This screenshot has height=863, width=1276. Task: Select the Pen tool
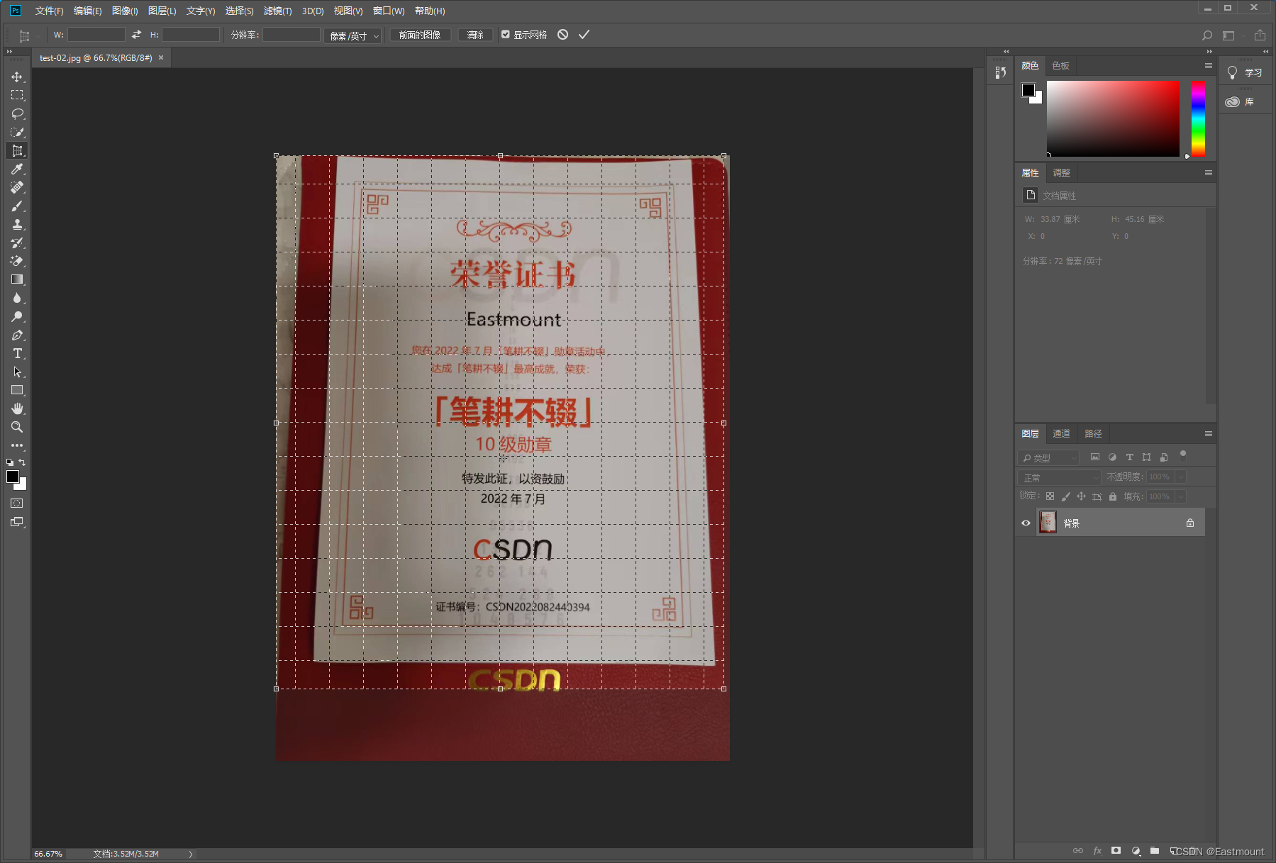(17, 335)
